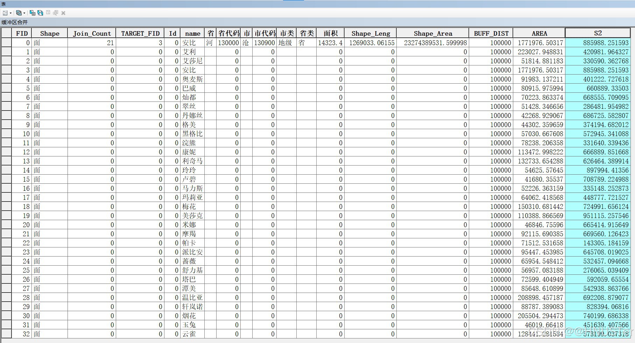
Task: Click the name cell 利奇马
Action: pyautogui.click(x=192, y=161)
